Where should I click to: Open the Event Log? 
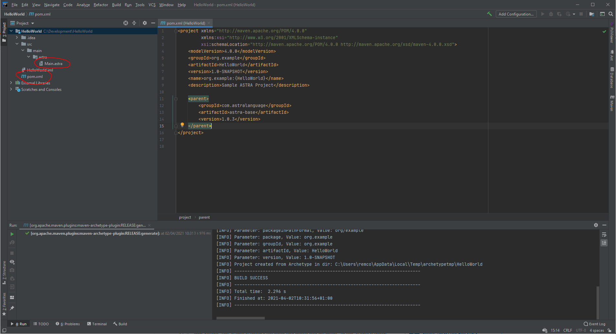(x=595, y=324)
